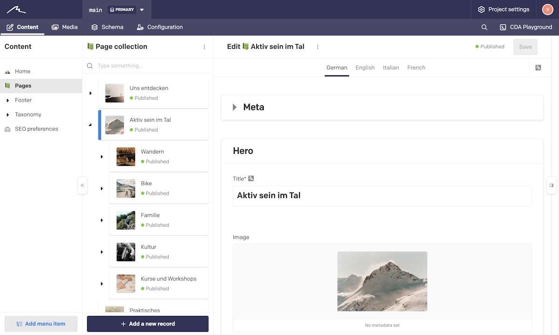Open the main environment dropdown
559x335 pixels.
click(x=142, y=10)
